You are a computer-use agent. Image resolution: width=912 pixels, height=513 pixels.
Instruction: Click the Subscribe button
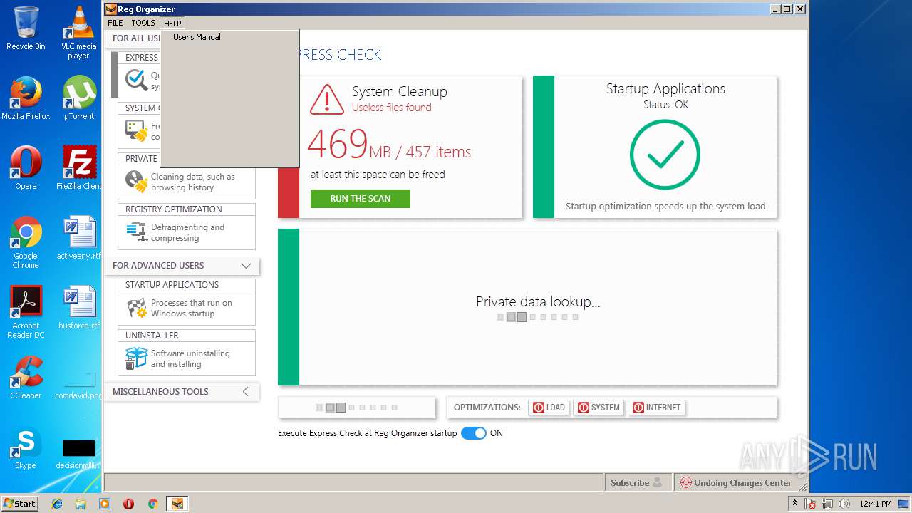click(x=636, y=482)
